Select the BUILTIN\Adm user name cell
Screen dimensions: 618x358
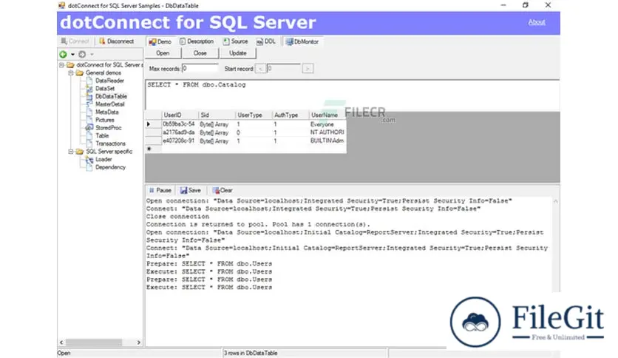(327, 141)
